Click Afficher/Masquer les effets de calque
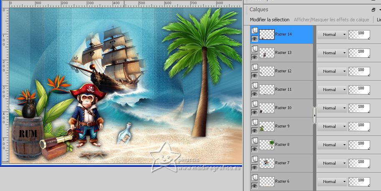The height and width of the screenshot is (191, 381). point(331,20)
